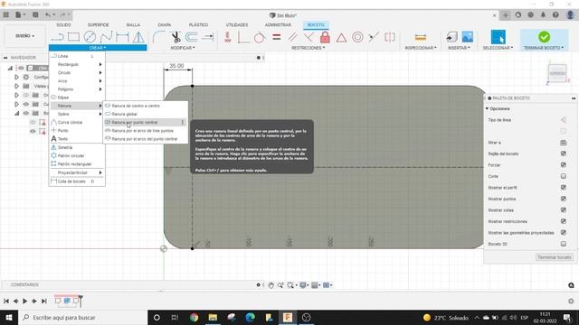Select the Trim scissors icon

[176, 37]
